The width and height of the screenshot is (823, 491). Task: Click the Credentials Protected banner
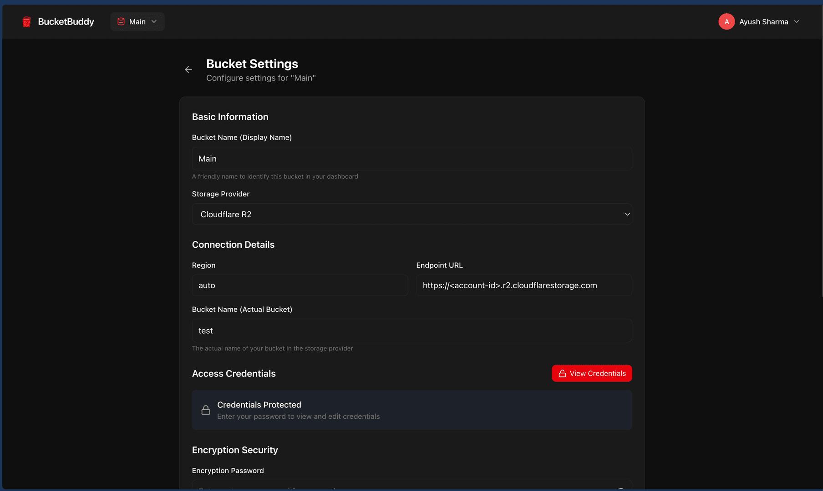click(x=411, y=410)
